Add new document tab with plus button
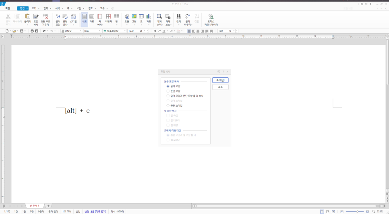 (x=48, y=206)
